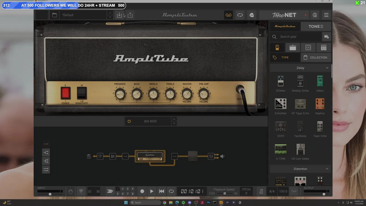
Task: Click the BASS knob
Action: pyautogui.click(x=137, y=94)
